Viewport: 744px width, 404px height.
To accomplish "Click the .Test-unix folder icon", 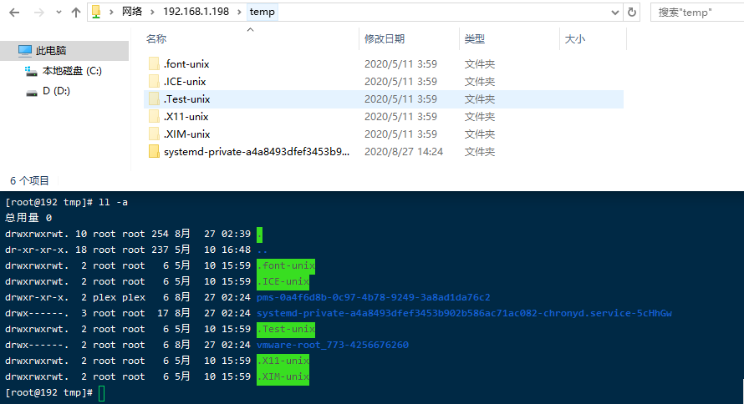I will click(x=154, y=99).
